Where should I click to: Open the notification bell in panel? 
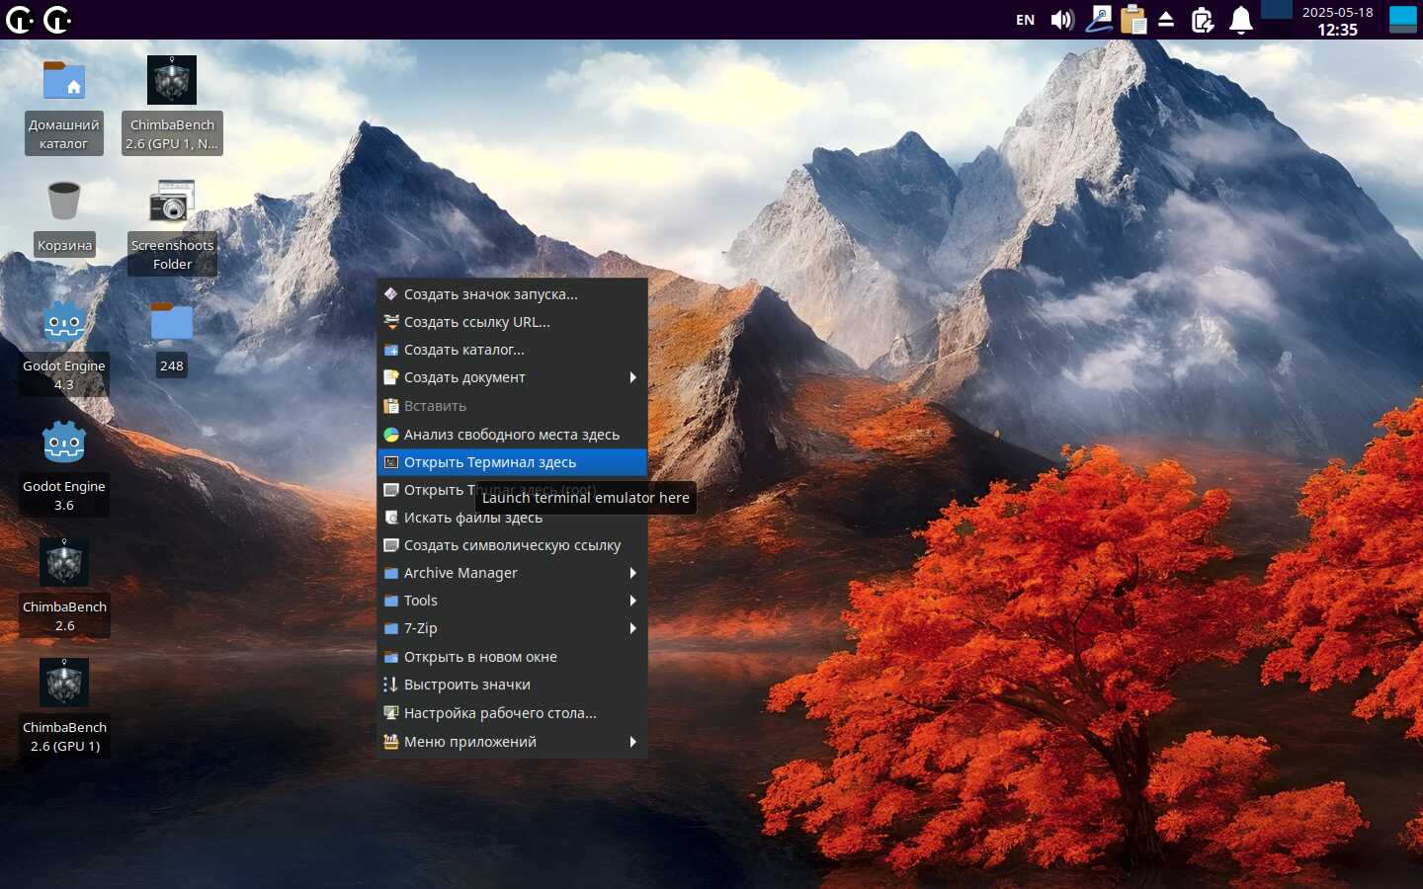pos(1240,20)
